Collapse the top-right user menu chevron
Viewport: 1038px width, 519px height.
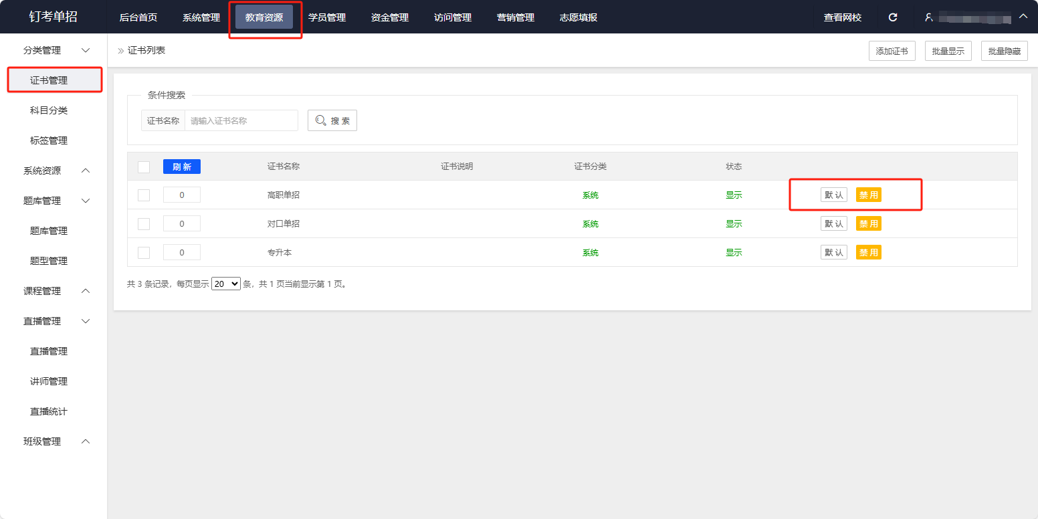1023,17
